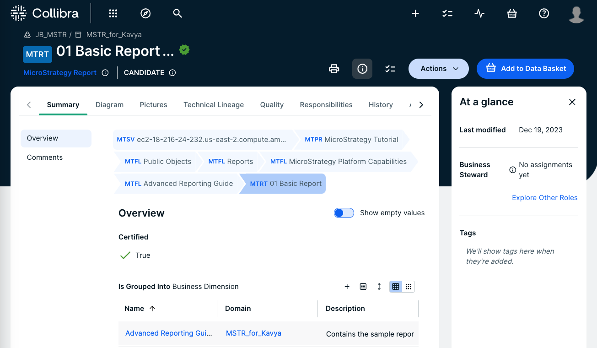Close the At a glance panel
Image resolution: width=597 pixels, height=348 pixels.
tap(572, 102)
